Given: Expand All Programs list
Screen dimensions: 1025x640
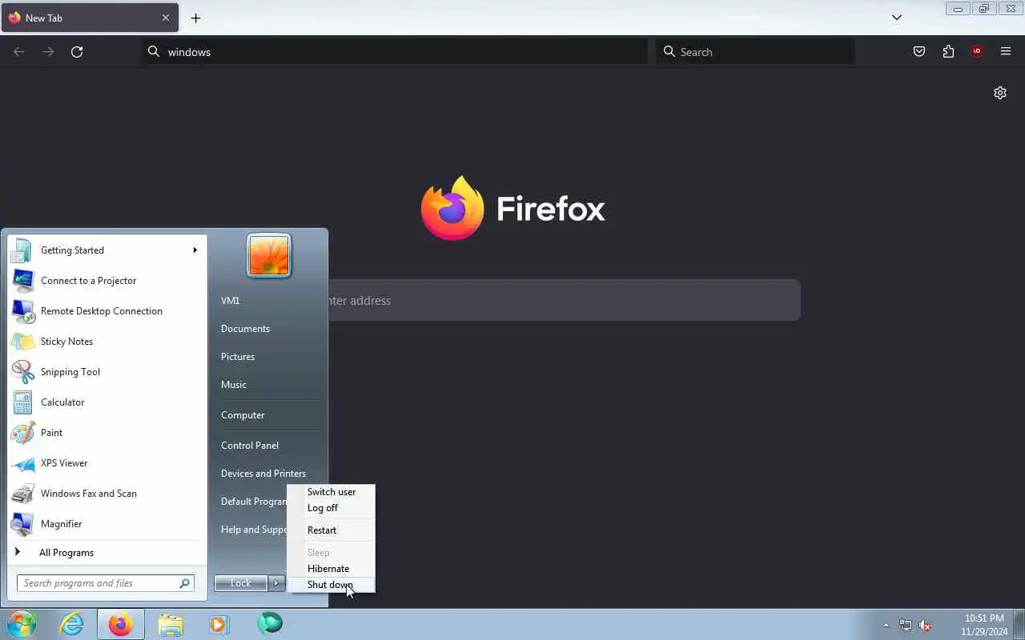Looking at the screenshot, I should point(107,553).
